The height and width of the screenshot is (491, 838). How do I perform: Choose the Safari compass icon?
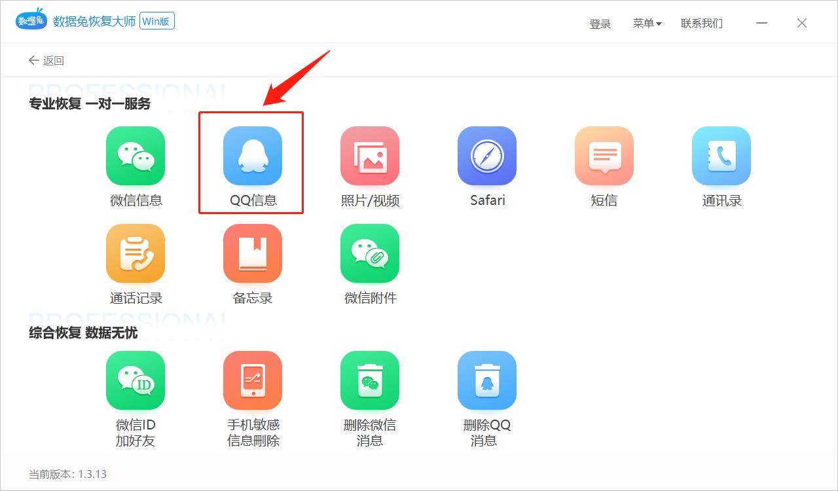(487, 156)
